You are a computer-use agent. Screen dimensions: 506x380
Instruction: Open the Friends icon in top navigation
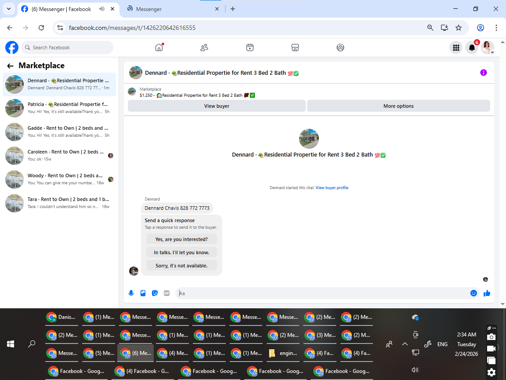click(204, 47)
